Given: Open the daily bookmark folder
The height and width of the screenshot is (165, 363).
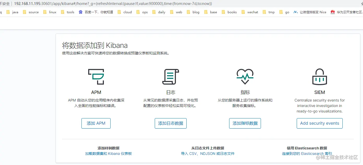Looking at the screenshot, I should pyautogui.click(x=159, y=12).
